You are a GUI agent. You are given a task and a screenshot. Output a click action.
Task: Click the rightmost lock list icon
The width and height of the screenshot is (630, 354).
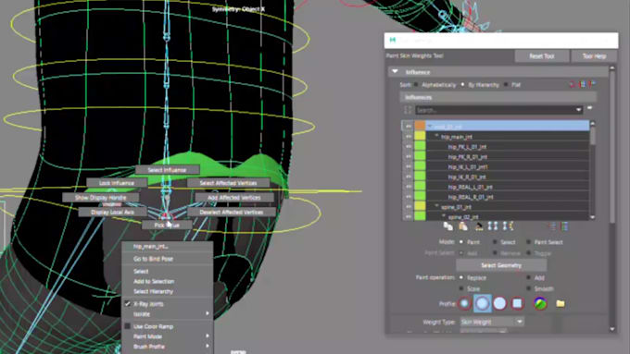click(x=565, y=226)
